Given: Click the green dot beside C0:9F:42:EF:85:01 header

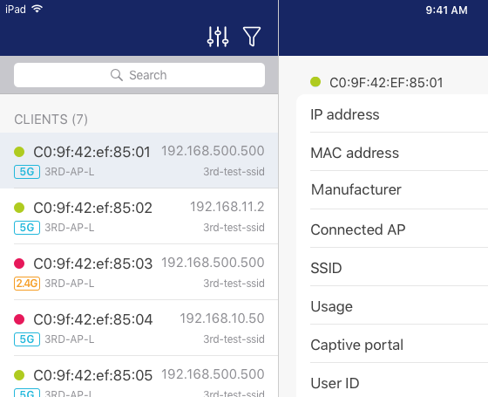Looking at the screenshot, I should pos(315,82).
